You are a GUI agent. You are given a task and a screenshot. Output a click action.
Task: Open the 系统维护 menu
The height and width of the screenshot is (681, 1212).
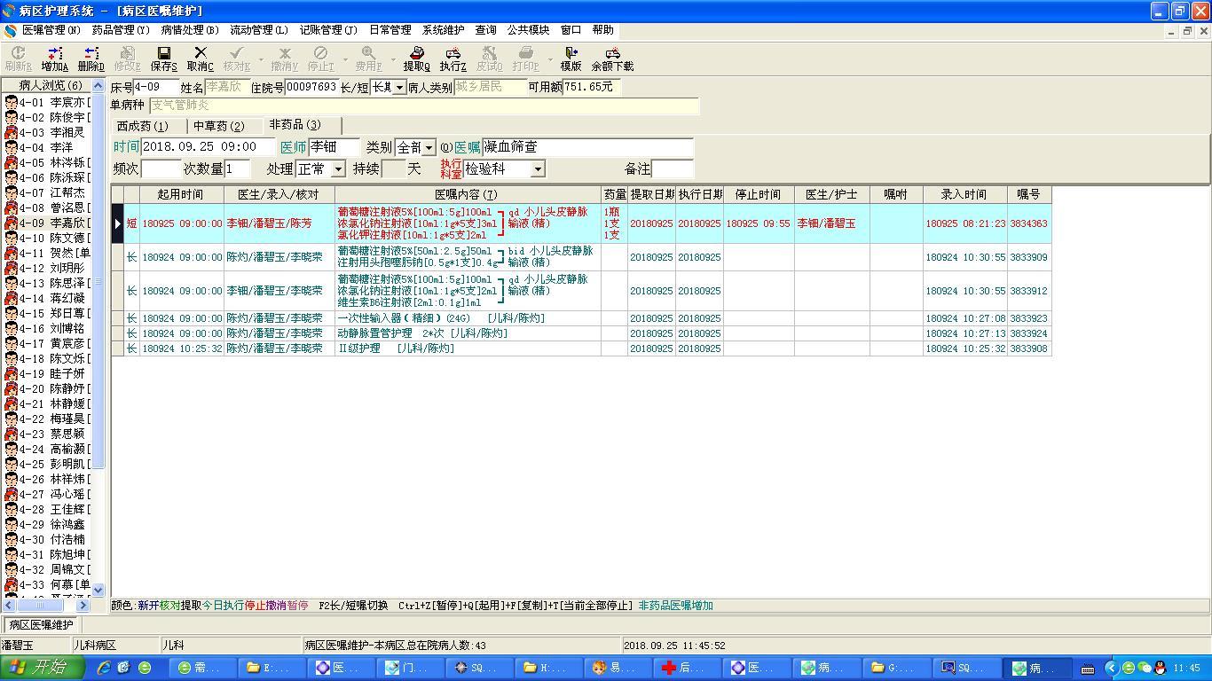[x=443, y=30]
